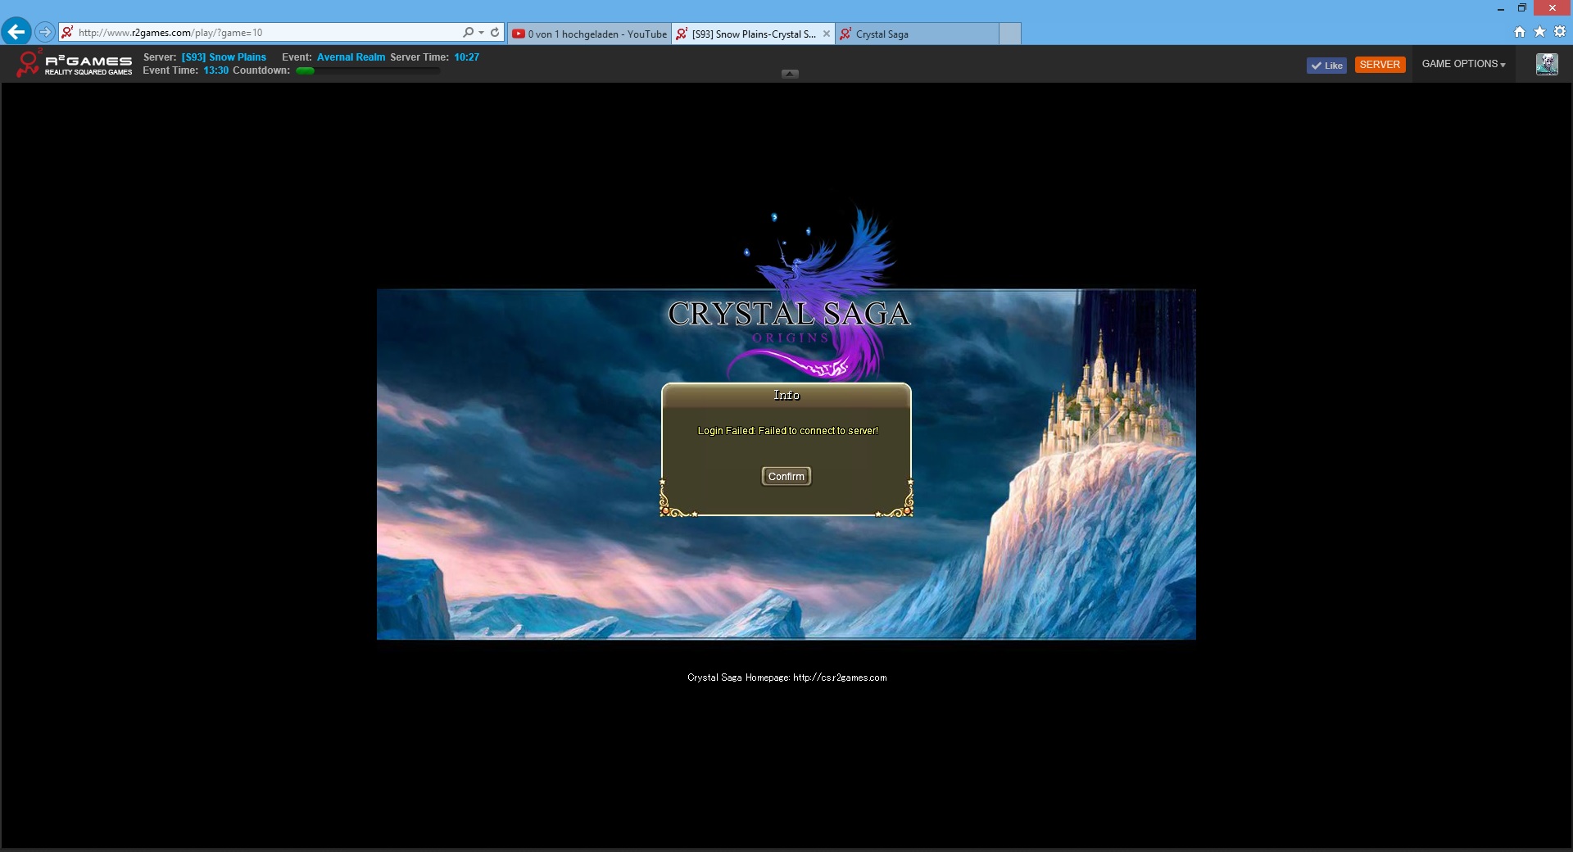Expand the GAME OPTIONS dropdown

[1463, 64]
